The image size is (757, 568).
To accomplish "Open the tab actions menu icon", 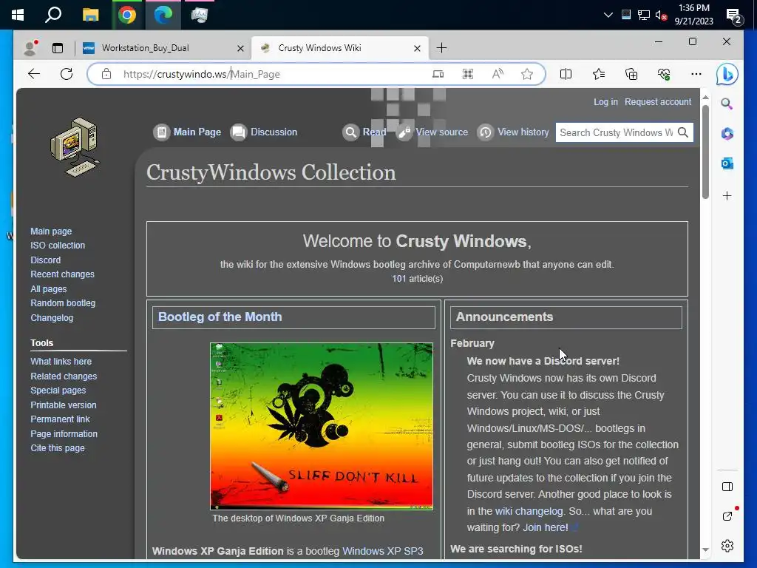I will pos(58,48).
